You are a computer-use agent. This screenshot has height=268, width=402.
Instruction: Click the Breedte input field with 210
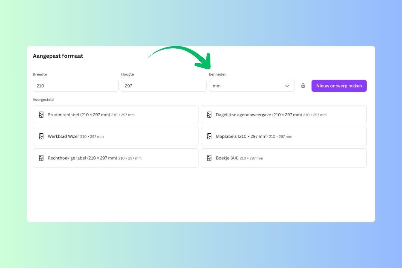(75, 86)
